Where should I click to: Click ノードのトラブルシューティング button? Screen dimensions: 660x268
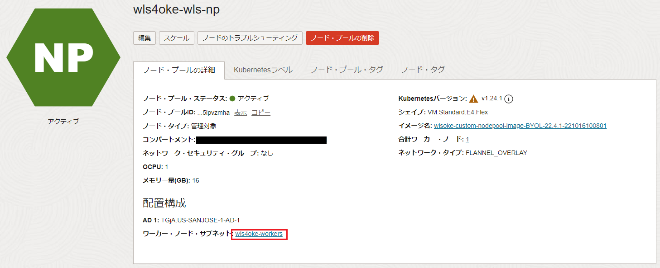(250, 38)
